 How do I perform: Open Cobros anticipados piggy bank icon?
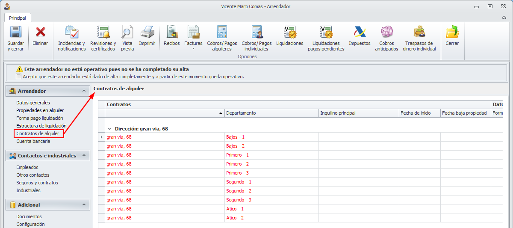(386, 33)
